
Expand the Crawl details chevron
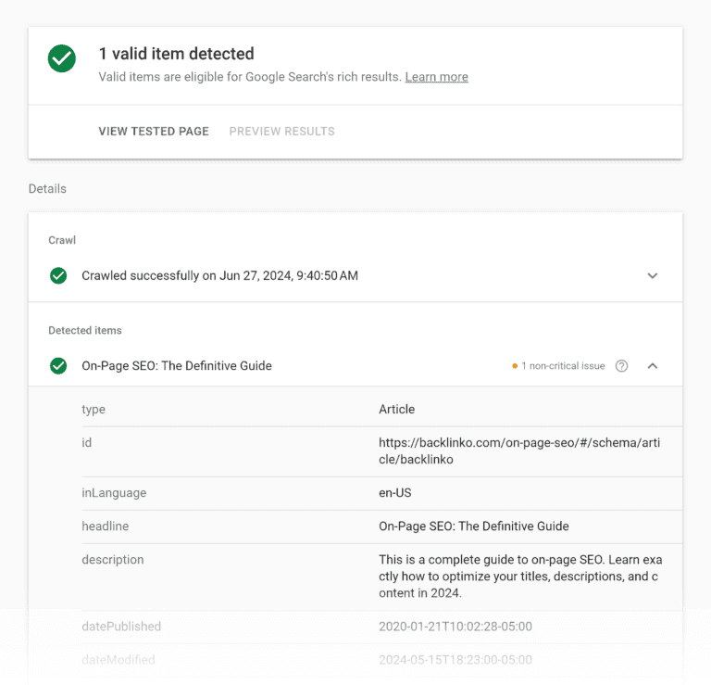[x=653, y=275]
